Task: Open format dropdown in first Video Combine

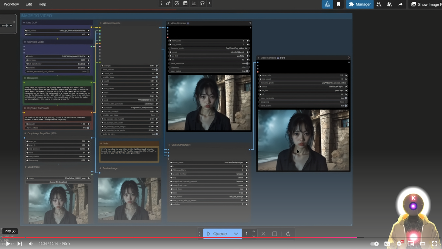Action: 209,52
